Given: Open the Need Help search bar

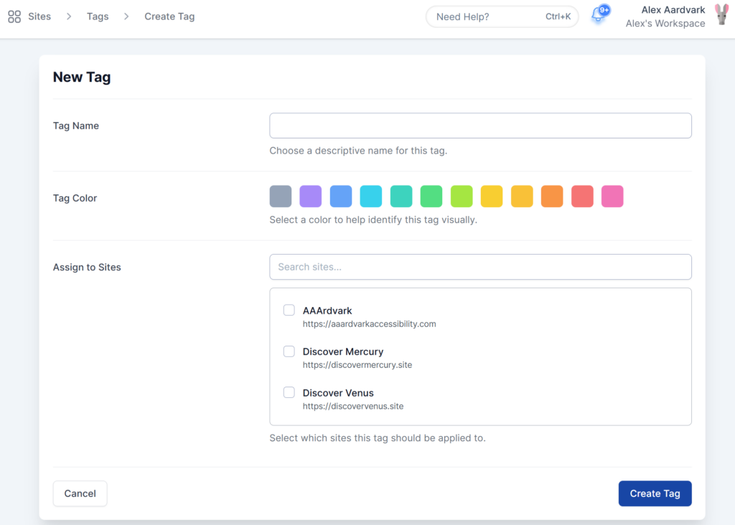Looking at the screenshot, I should (502, 16).
